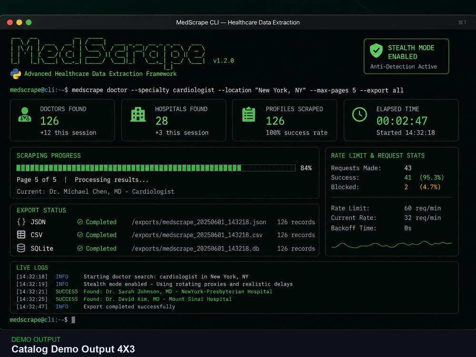The image size is (476, 357).
Task: Click the 'Anti-Detection Active' text
Action: pos(404,67)
